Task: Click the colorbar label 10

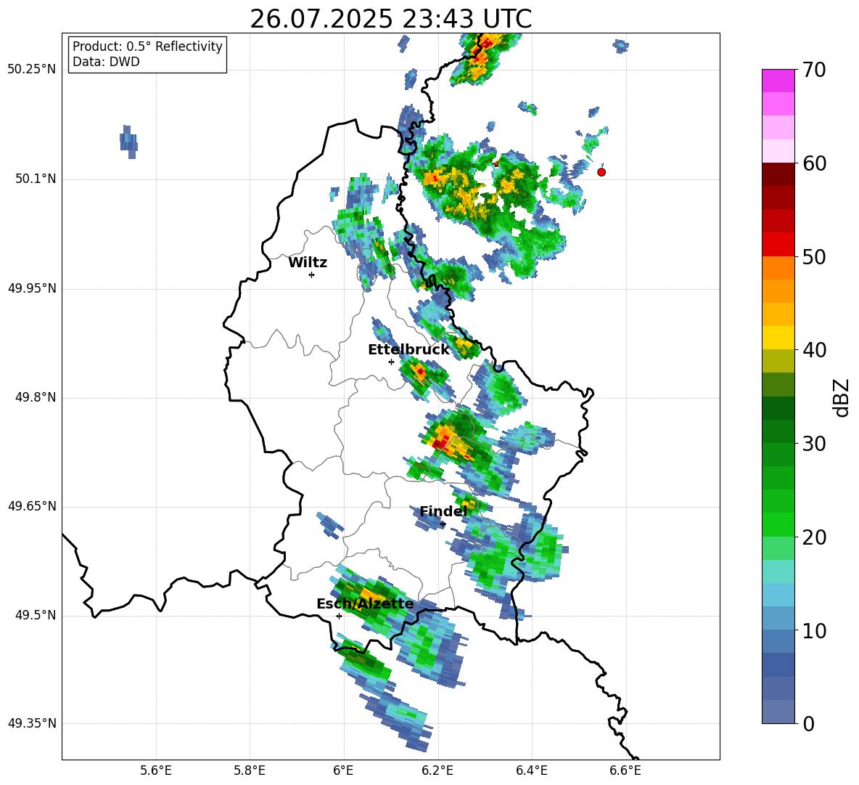Action: 814,630
